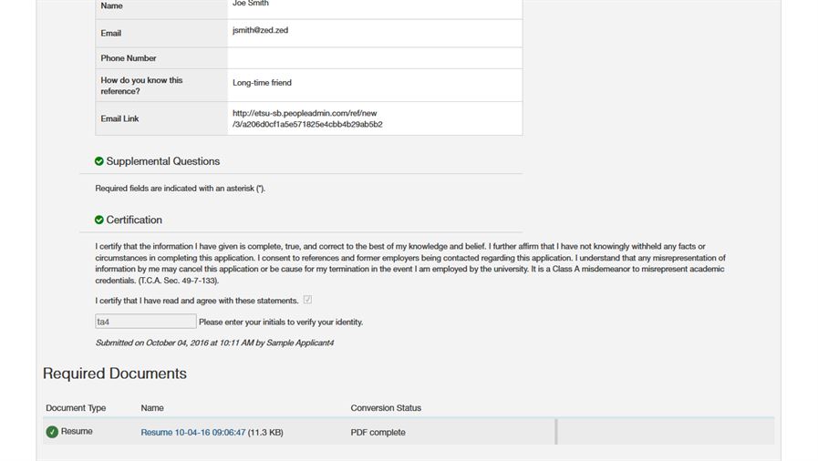Select the Joe Smith name value
Screen dimensions: 818x461
[x=251, y=5]
